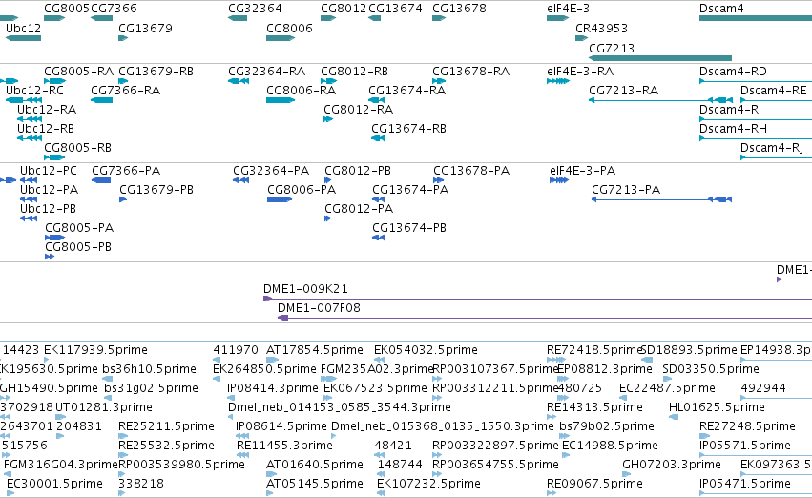This screenshot has height=498, width=812.
Task: Click the CG8005-RA transcript label
Action: click(78, 71)
